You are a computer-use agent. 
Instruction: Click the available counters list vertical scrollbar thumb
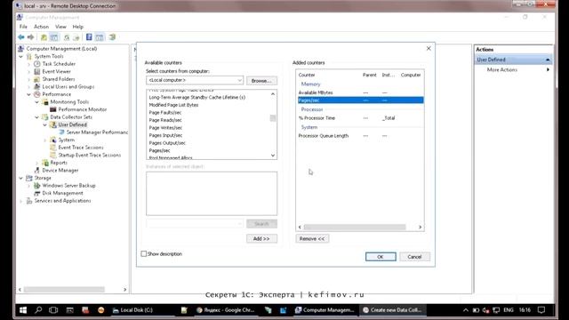point(273,118)
